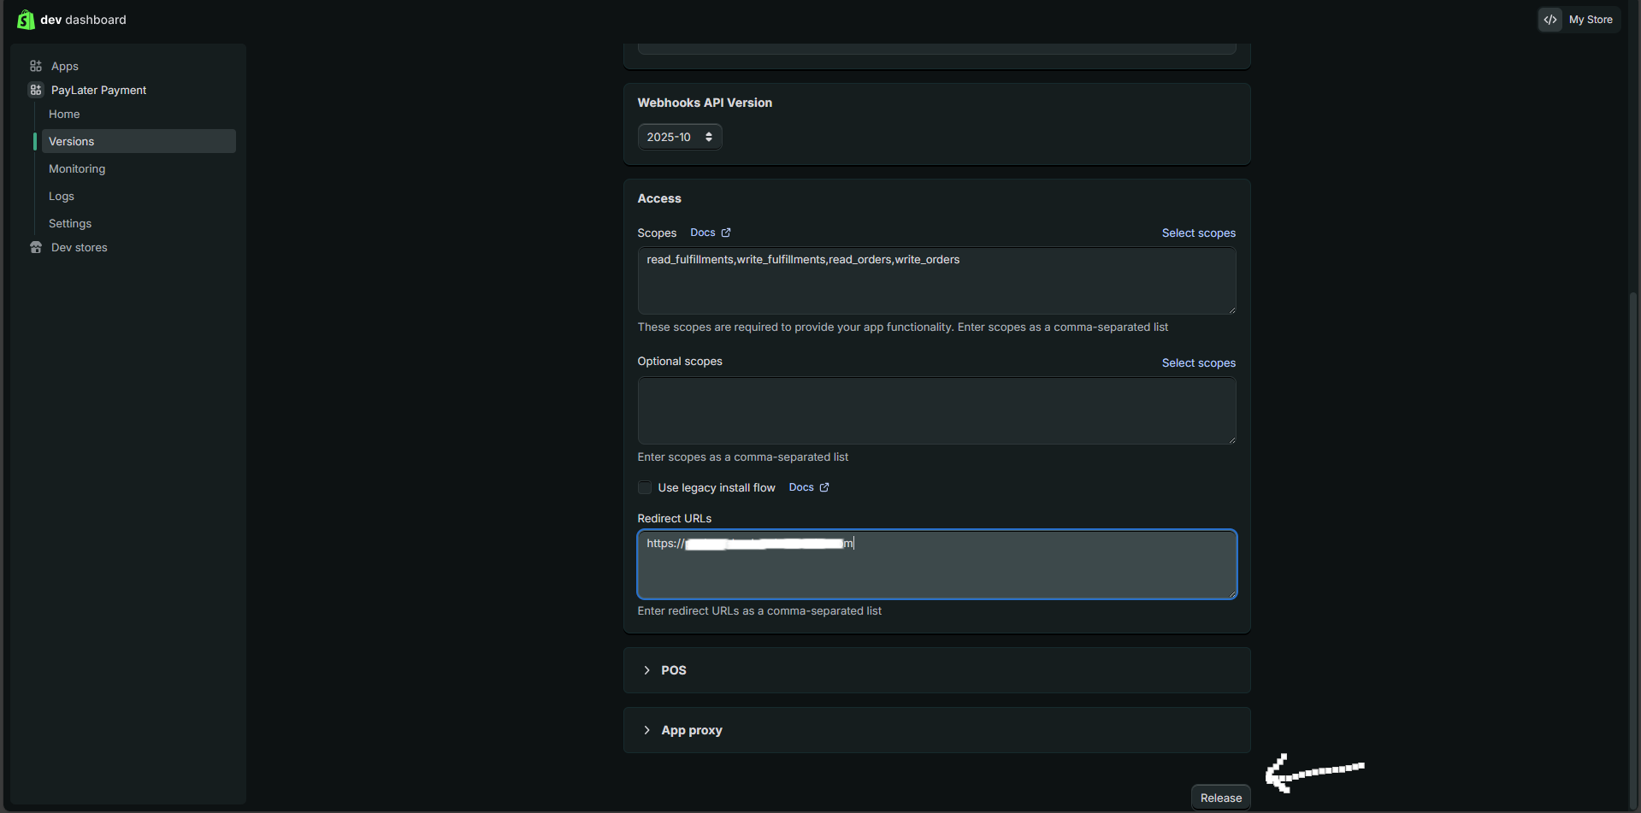
Task: Click the "Redirect URLs" label
Action: click(674, 518)
